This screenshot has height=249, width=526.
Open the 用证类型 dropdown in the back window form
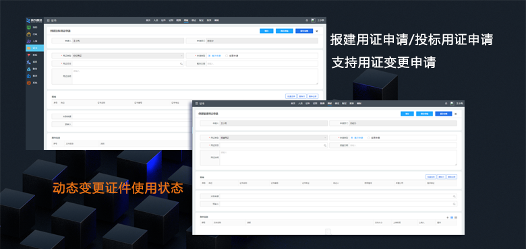(x=128, y=56)
